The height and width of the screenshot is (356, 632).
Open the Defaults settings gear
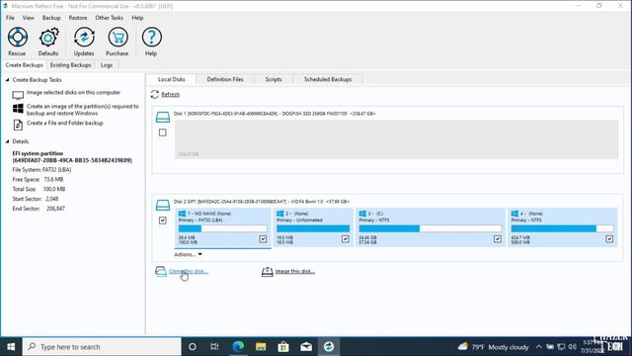click(48, 38)
